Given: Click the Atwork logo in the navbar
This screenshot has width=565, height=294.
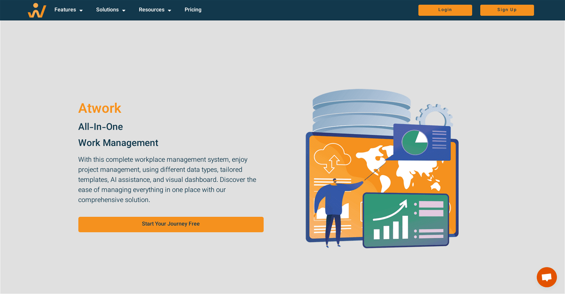Looking at the screenshot, I should tap(37, 10).
